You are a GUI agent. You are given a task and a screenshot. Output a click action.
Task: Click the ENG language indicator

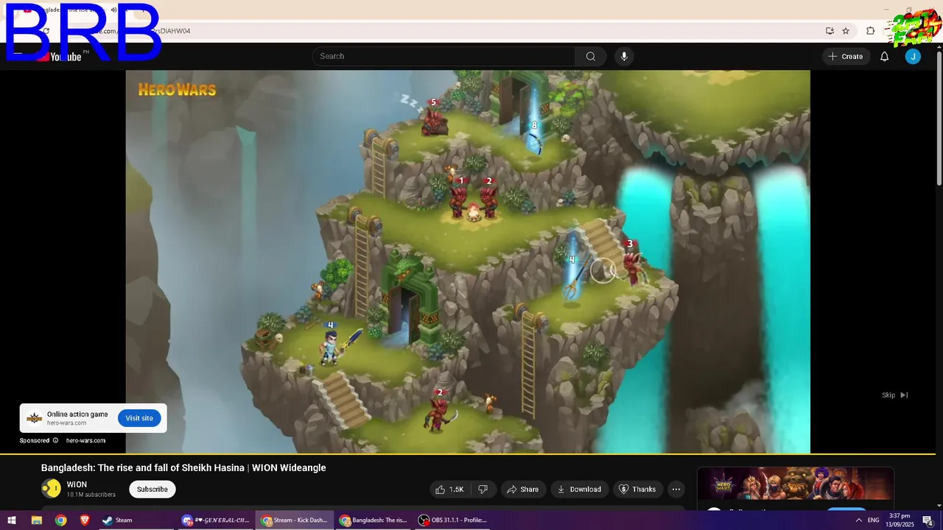[x=874, y=520]
